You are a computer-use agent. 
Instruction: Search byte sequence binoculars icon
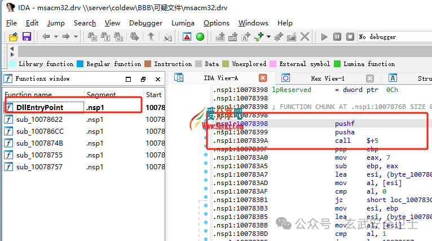pos(118,37)
